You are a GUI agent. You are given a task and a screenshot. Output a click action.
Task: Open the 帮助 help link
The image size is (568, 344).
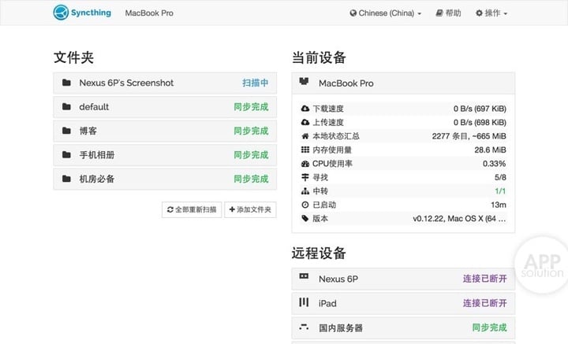click(x=448, y=13)
